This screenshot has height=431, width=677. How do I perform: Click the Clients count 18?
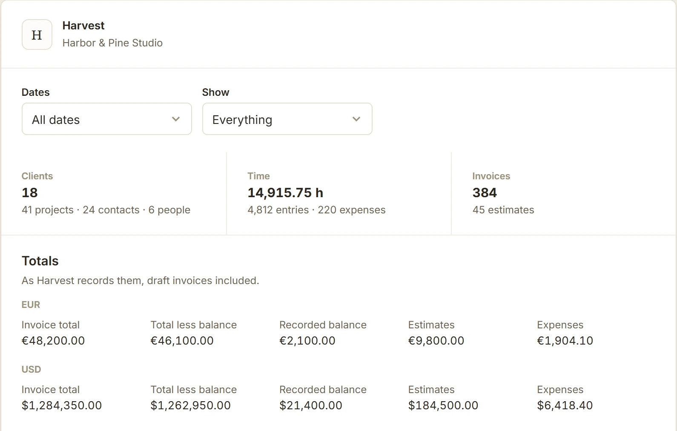(x=30, y=193)
